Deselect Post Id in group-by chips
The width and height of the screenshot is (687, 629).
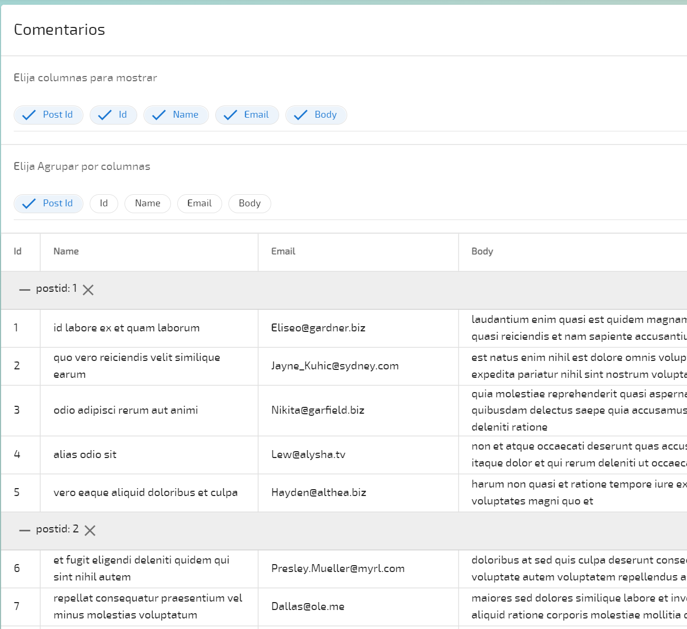pos(49,204)
